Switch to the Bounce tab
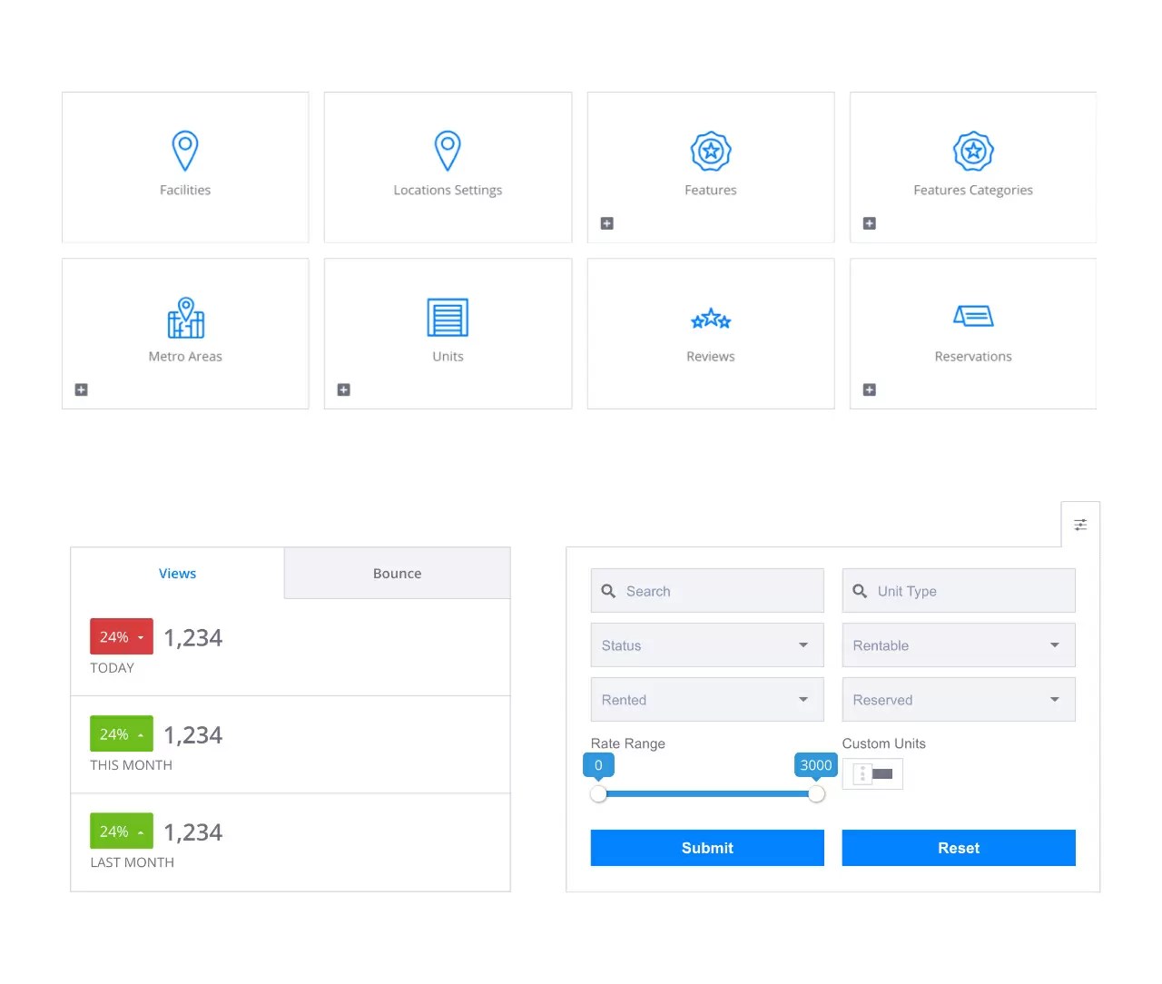The height and width of the screenshot is (984, 1162). 397,573
